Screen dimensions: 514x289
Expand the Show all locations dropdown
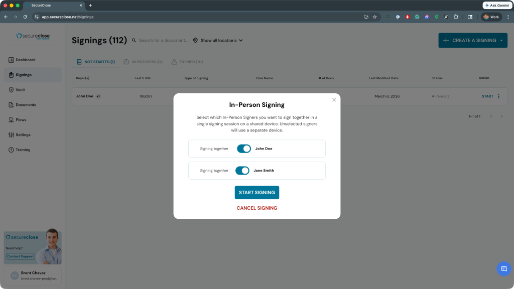click(x=218, y=41)
